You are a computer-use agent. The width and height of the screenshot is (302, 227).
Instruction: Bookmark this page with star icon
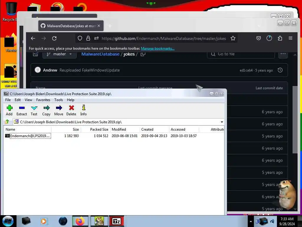tap(233, 38)
